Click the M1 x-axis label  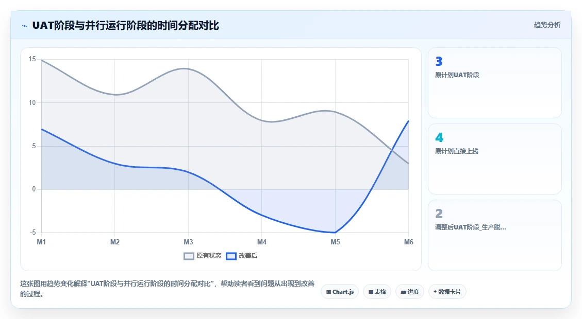pos(41,242)
